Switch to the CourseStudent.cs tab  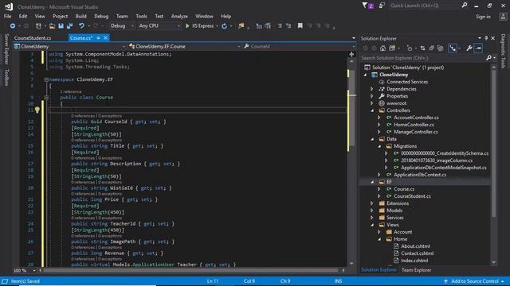(33, 38)
